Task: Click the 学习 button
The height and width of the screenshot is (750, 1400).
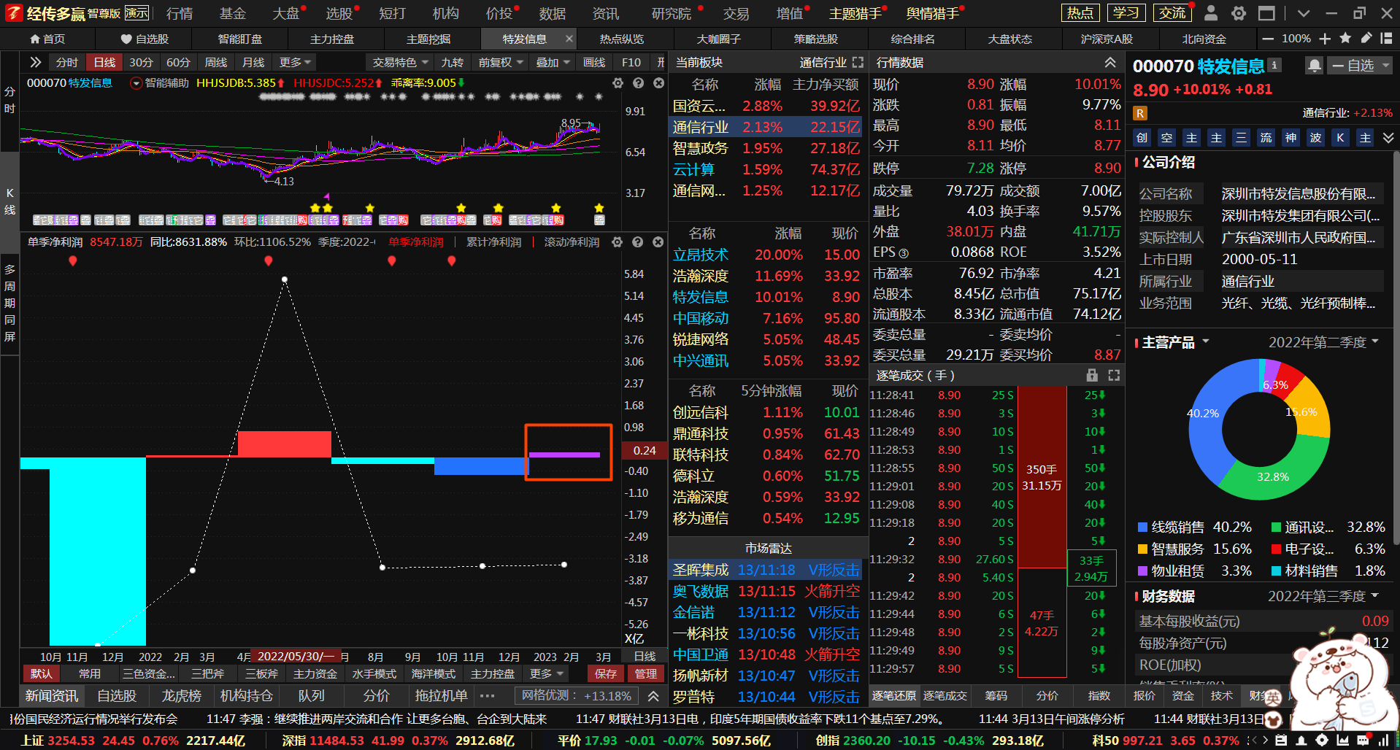Action: tap(1126, 13)
